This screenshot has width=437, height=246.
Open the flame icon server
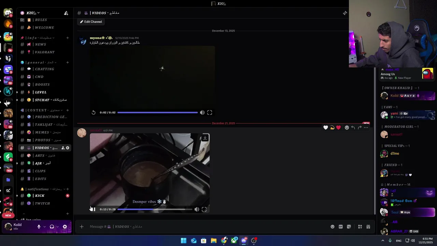point(8,24)
